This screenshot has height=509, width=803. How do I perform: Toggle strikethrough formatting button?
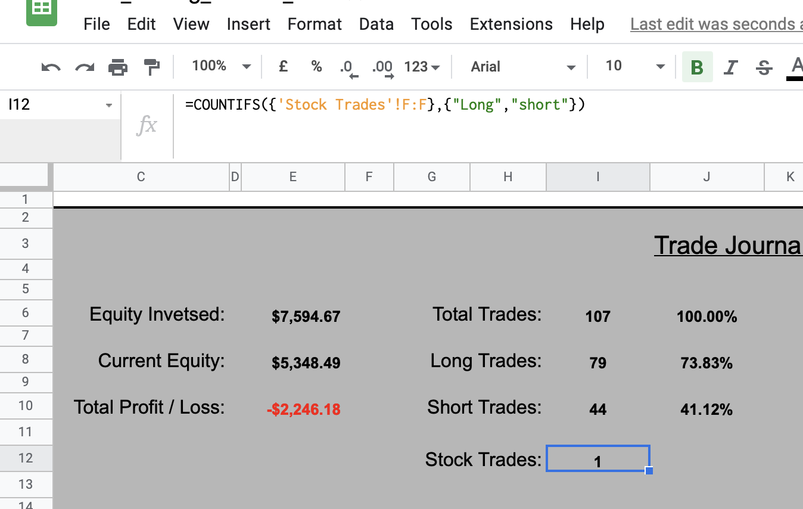(x=764, y=67)
